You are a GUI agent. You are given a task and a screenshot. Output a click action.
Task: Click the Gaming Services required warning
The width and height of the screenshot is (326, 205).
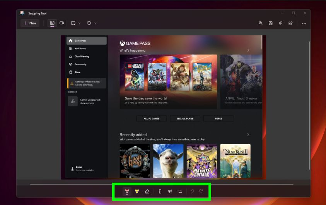(87, 83)
